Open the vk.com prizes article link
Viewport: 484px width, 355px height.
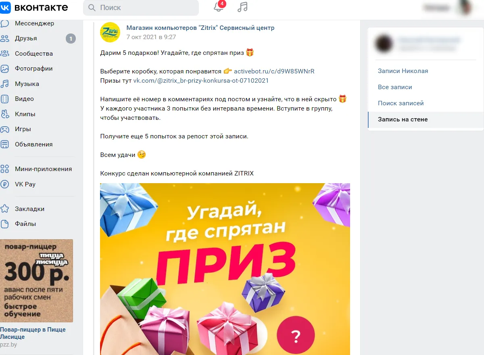coord(201,81)
